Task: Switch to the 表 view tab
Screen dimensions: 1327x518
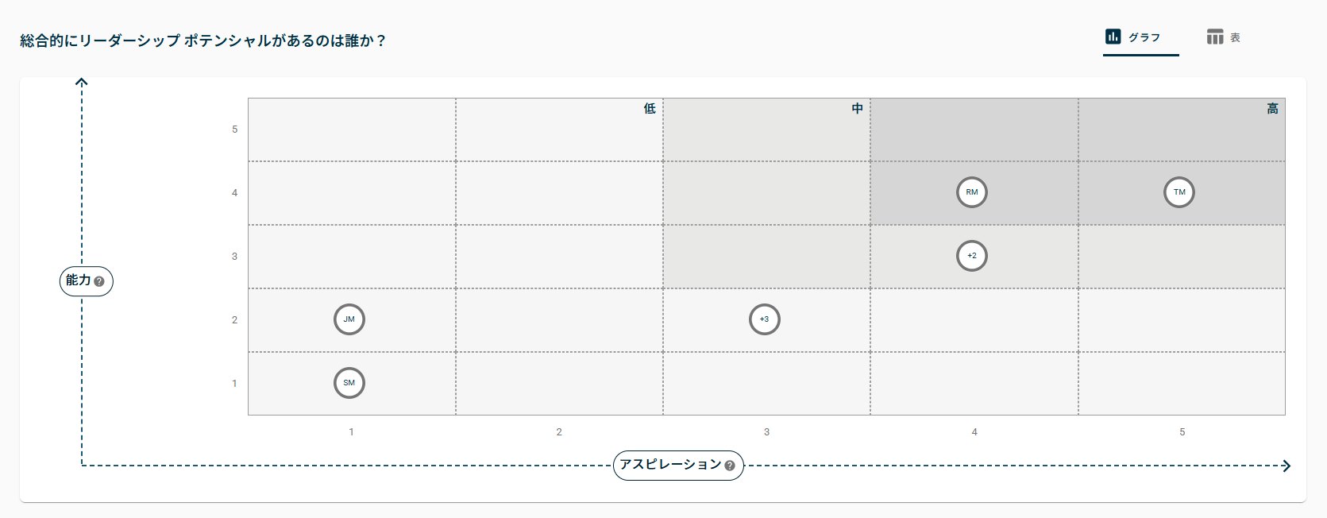Action: (1224, 37)
